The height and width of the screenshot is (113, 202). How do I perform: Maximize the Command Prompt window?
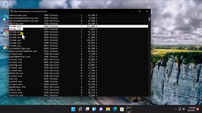140,11
